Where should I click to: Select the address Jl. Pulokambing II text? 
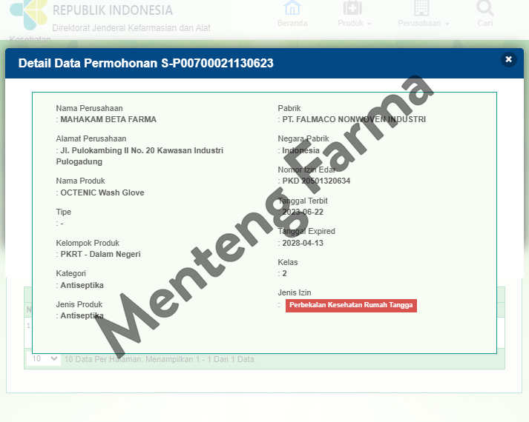click(139, 155)
